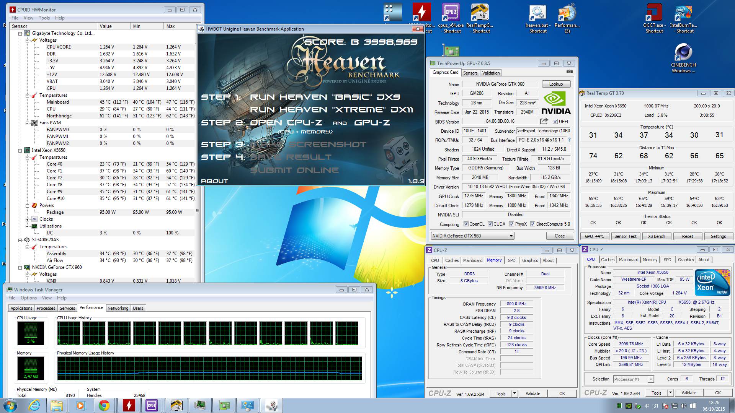Click the volume speaker icon in system tray
Viewport: 735px width, 413px height.
(683, 406)
